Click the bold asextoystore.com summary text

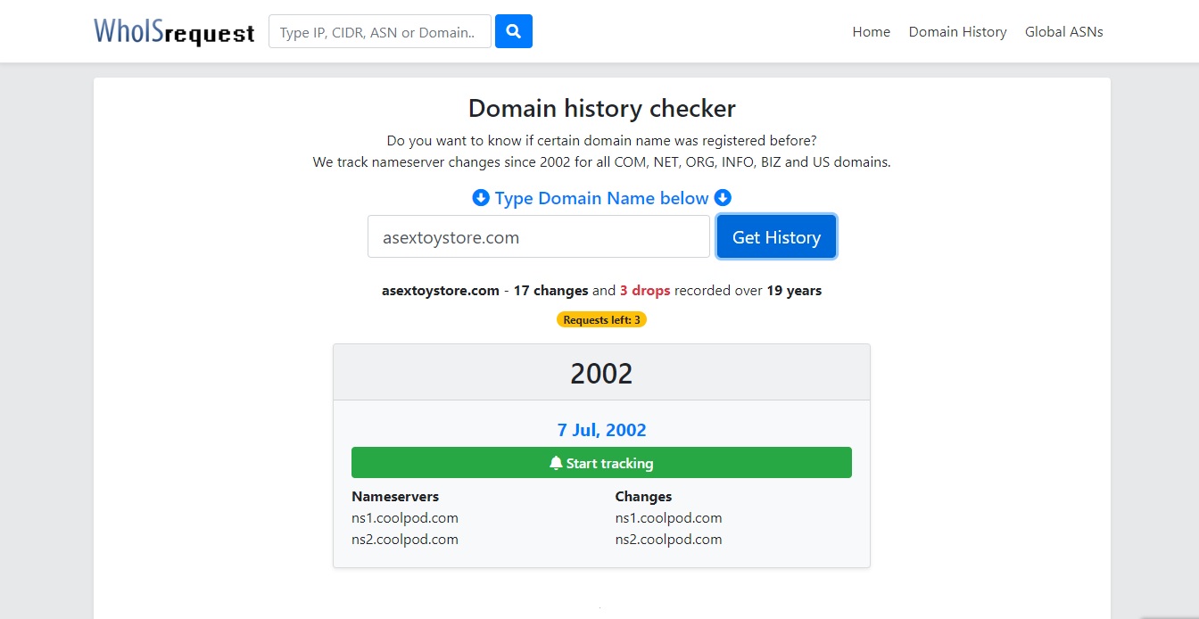click(x=441, y=290)
